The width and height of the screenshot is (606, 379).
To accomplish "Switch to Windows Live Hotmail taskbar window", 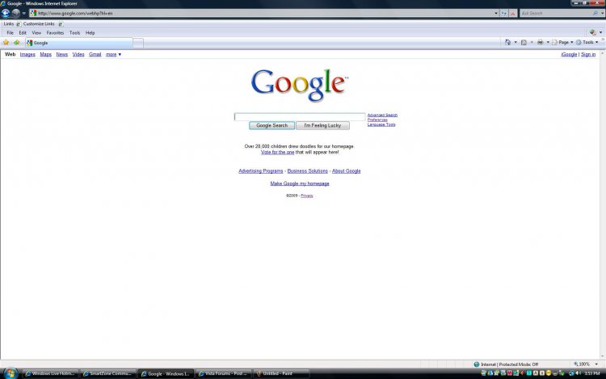I will [50, 373].
